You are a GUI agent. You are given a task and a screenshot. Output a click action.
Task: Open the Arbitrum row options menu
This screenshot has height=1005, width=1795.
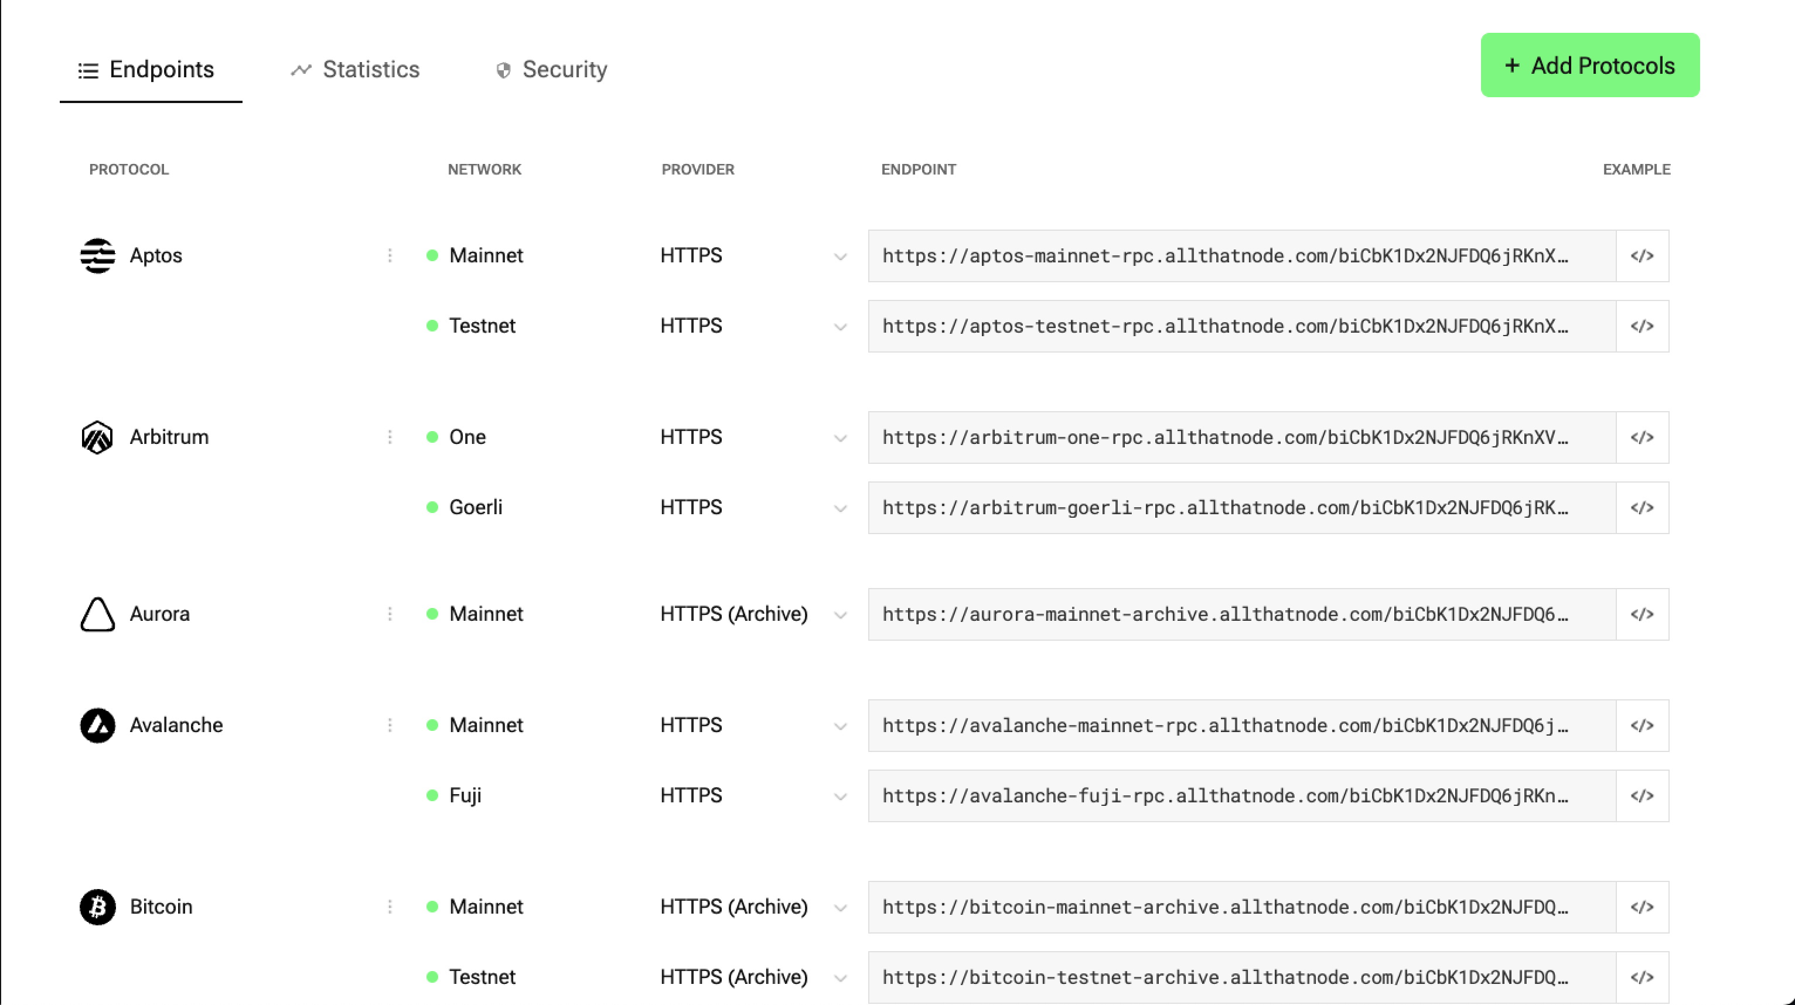[390, 437]
